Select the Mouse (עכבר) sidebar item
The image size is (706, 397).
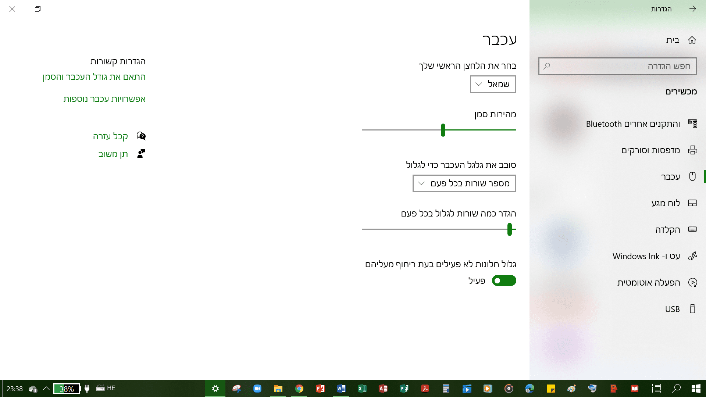[x=670, y=177]
